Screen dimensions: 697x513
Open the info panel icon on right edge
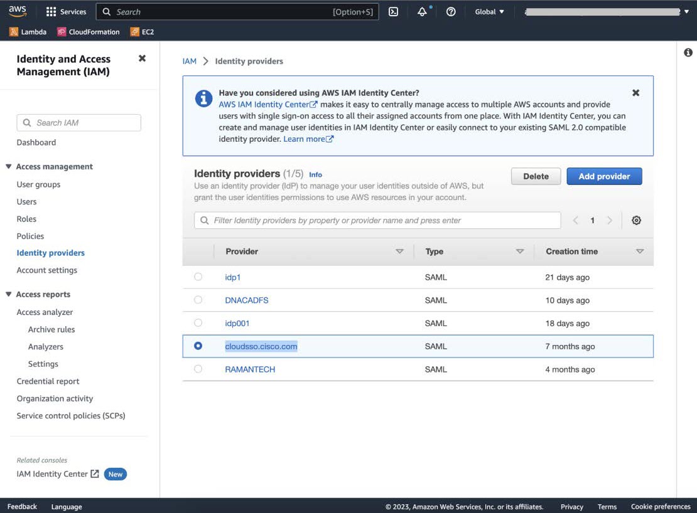pyautogui.click(x=688, y=52)
